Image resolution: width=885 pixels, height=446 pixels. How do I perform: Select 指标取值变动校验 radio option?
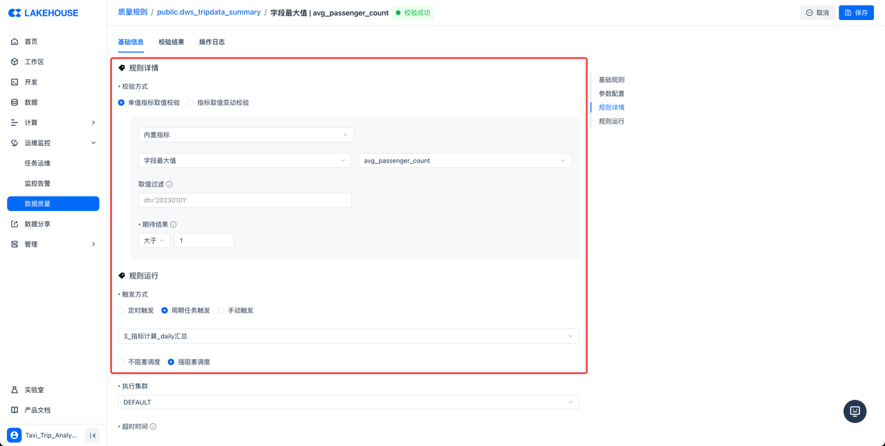tap(191, 102)
